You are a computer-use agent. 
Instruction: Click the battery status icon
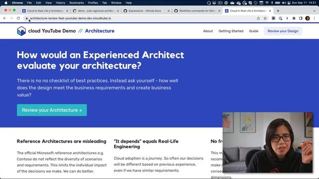point(278,3)
